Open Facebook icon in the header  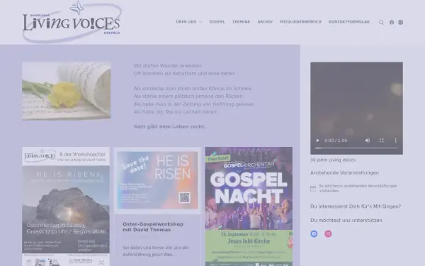pos(392,22)
